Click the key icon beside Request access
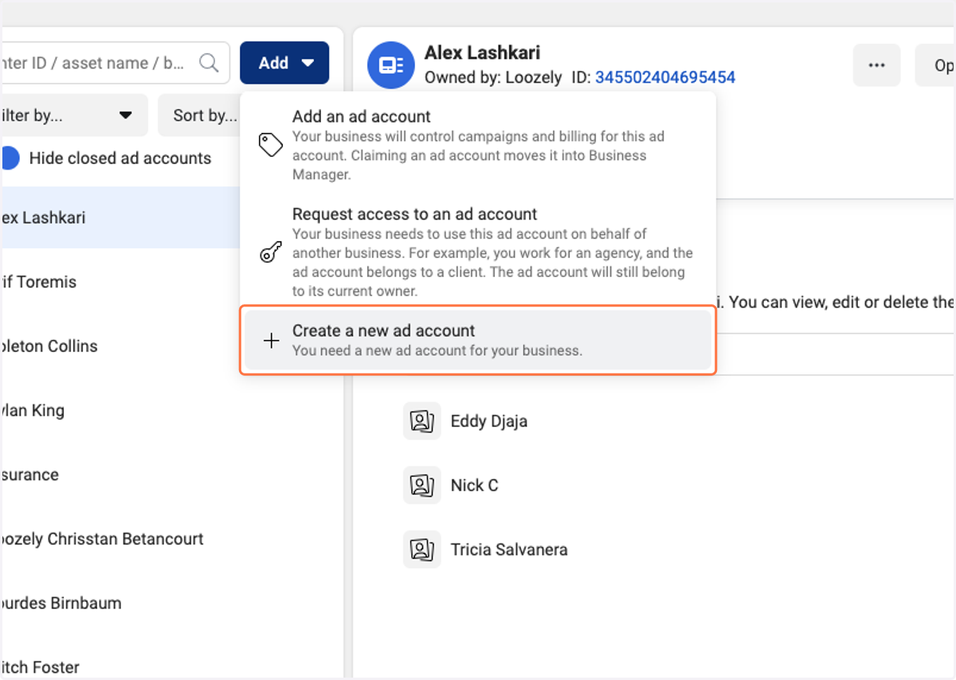The height and width of the screenshot is (680, 956). coord(271,252)
